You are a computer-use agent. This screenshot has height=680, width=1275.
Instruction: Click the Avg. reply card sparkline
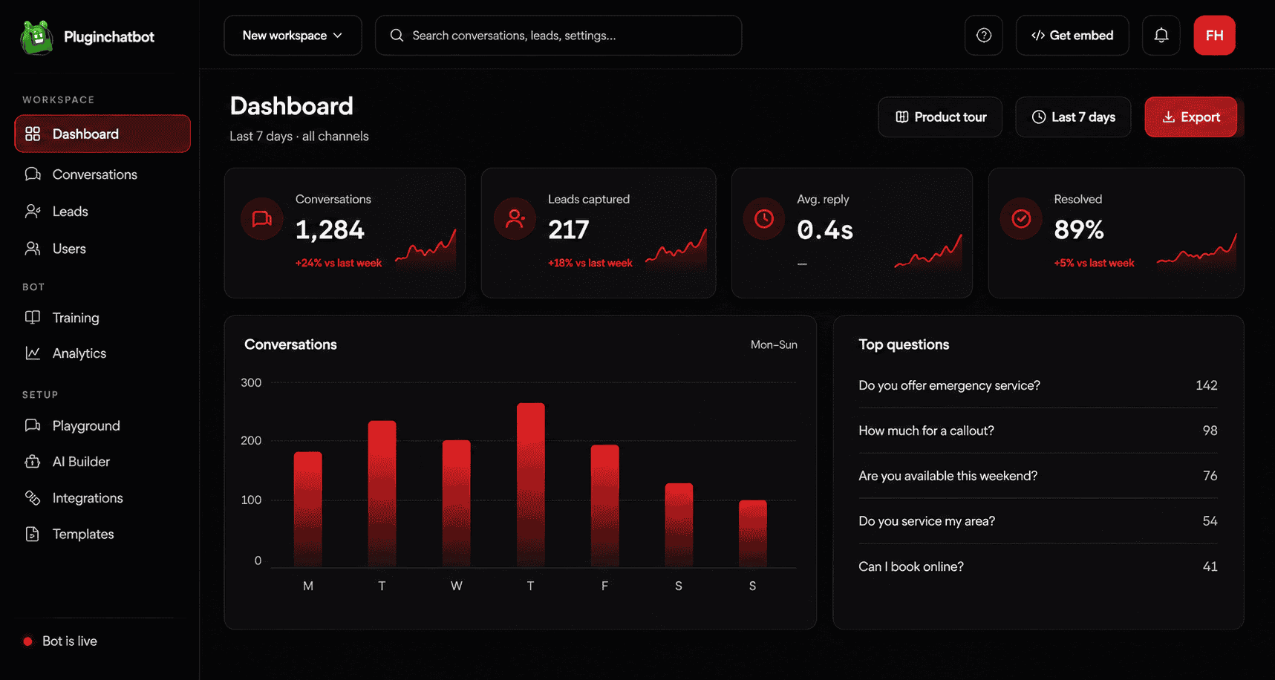(928, 251)
